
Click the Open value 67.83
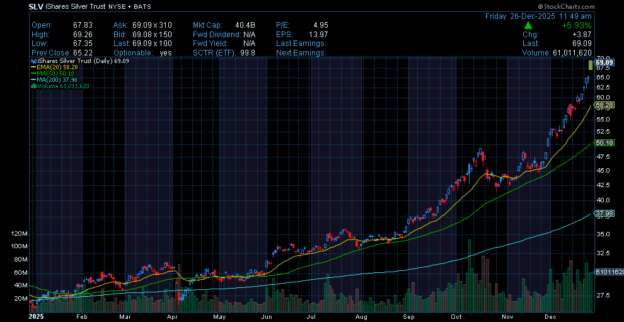[x=83, y=25]
